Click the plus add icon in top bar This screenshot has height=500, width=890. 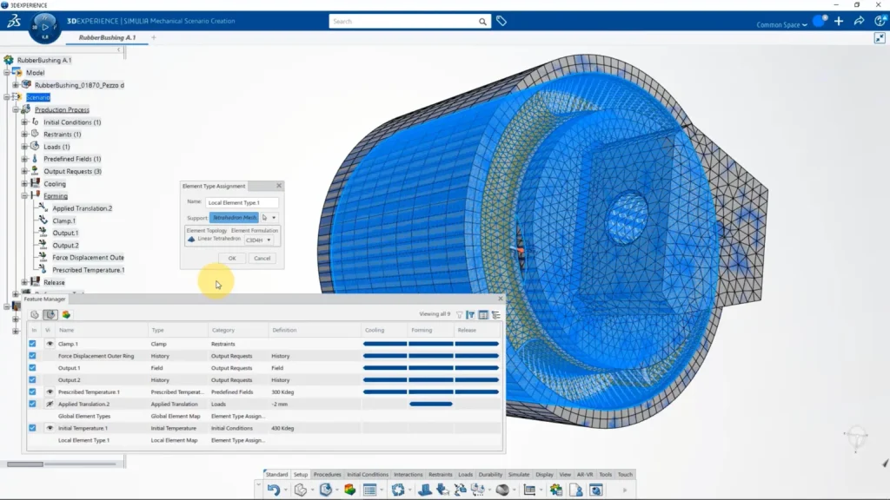click(839, 22)
